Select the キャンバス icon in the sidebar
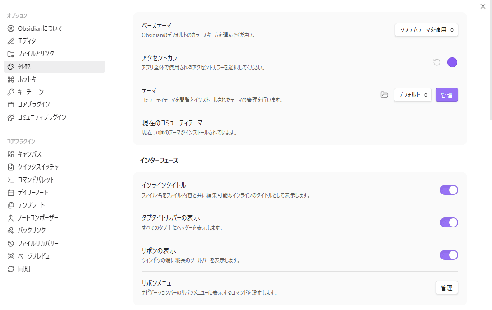Image resolution: width=492 pixels, height=310 pixels. [10, 153]
